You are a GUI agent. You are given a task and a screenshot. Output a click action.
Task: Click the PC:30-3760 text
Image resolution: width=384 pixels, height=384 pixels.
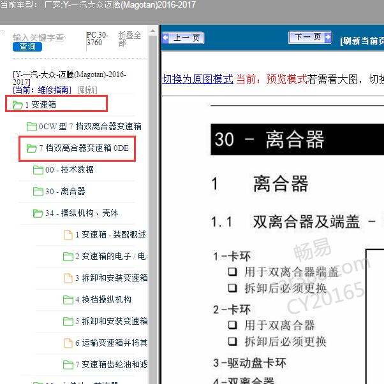point(98,39)
